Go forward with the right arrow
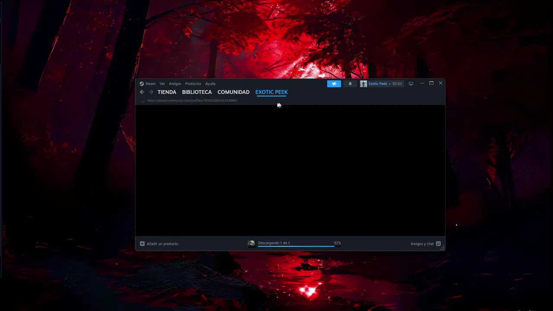 pos(151,92)
